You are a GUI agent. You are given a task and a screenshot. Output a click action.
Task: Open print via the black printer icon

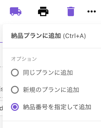43,11
